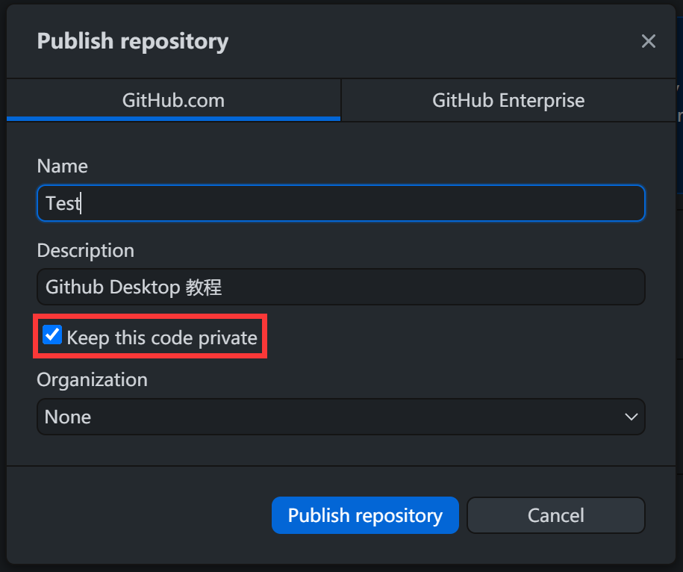Click the 'Organization' field label
Screen dimensions: 683x572
pyautogui.click(x=92, y=379)
